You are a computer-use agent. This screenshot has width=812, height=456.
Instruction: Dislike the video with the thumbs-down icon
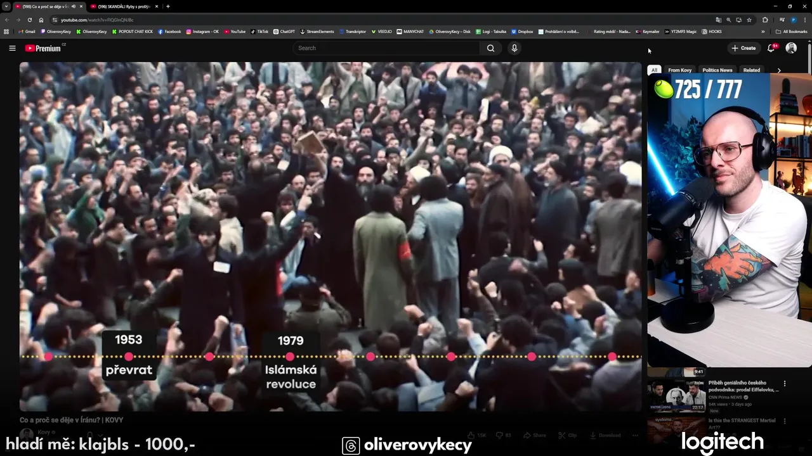tap(504, 435)
